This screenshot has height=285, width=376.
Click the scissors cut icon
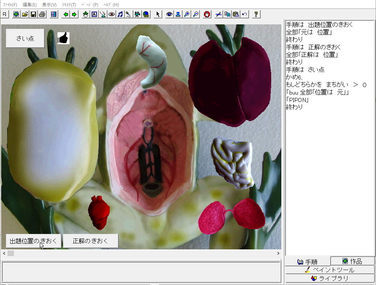(219, 14)
